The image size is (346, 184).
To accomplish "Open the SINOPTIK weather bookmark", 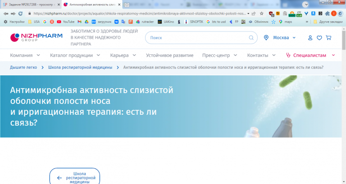I will pos(194,22).
